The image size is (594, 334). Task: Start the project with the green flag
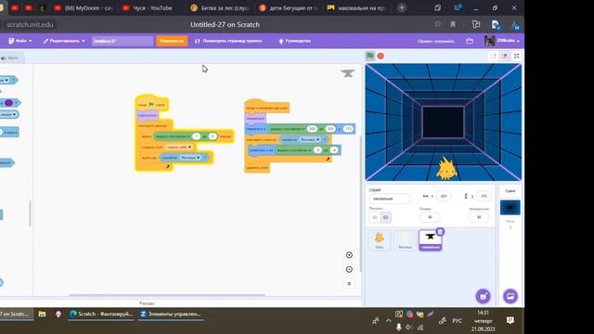(x=370, y=56)
